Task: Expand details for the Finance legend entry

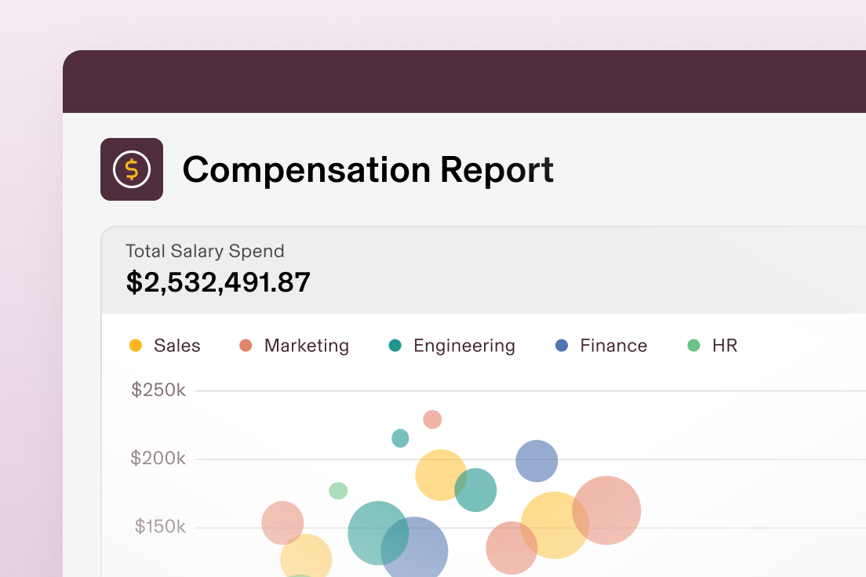Action: point(601,345)
